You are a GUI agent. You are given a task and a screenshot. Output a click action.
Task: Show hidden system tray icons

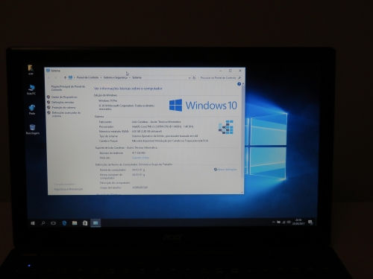(x=273, y=222)
